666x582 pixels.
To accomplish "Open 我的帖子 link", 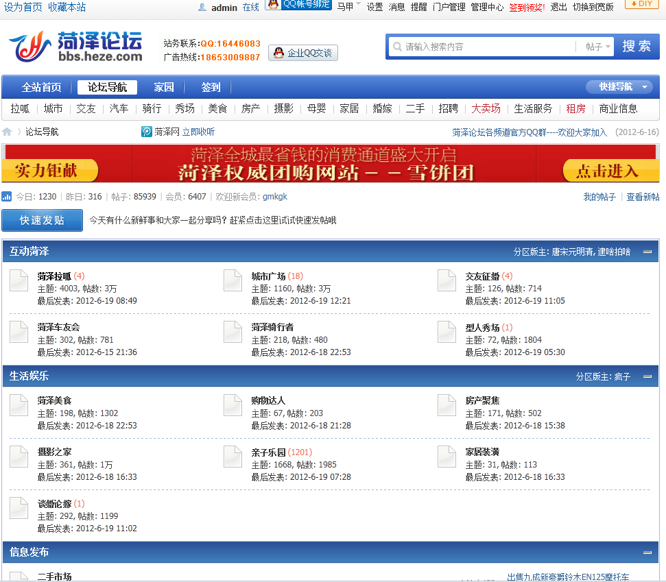I will [599, 197].
